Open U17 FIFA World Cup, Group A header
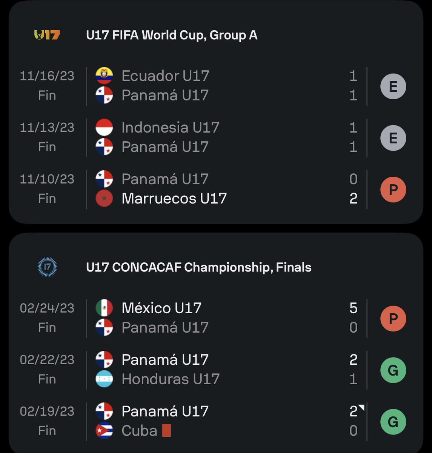Viewport: 432px width, 453px height. [172, 35]
